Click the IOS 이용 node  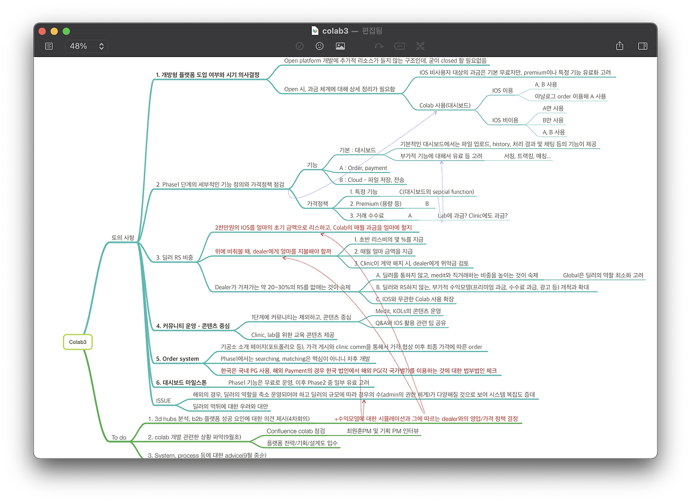(503, 91)
